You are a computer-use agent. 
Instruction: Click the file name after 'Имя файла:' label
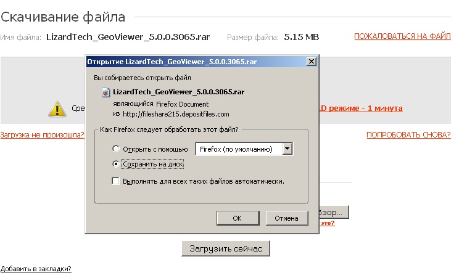128,37
